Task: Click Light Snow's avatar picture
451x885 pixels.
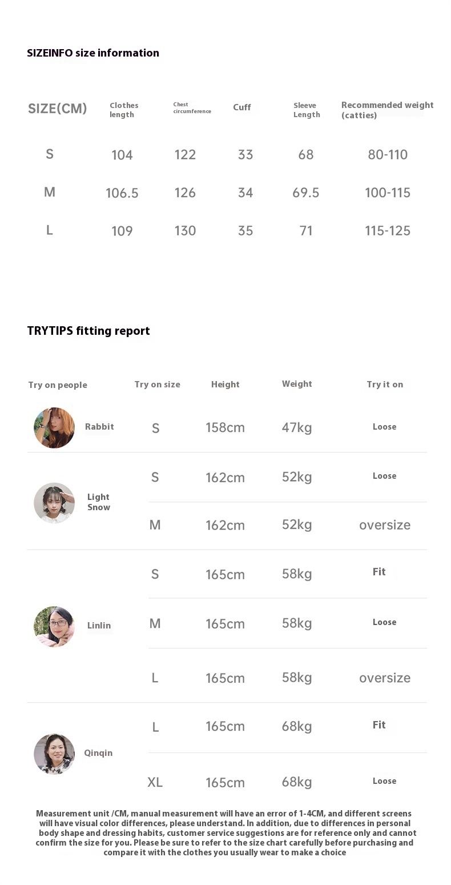Action: click(x=54, y=503)
